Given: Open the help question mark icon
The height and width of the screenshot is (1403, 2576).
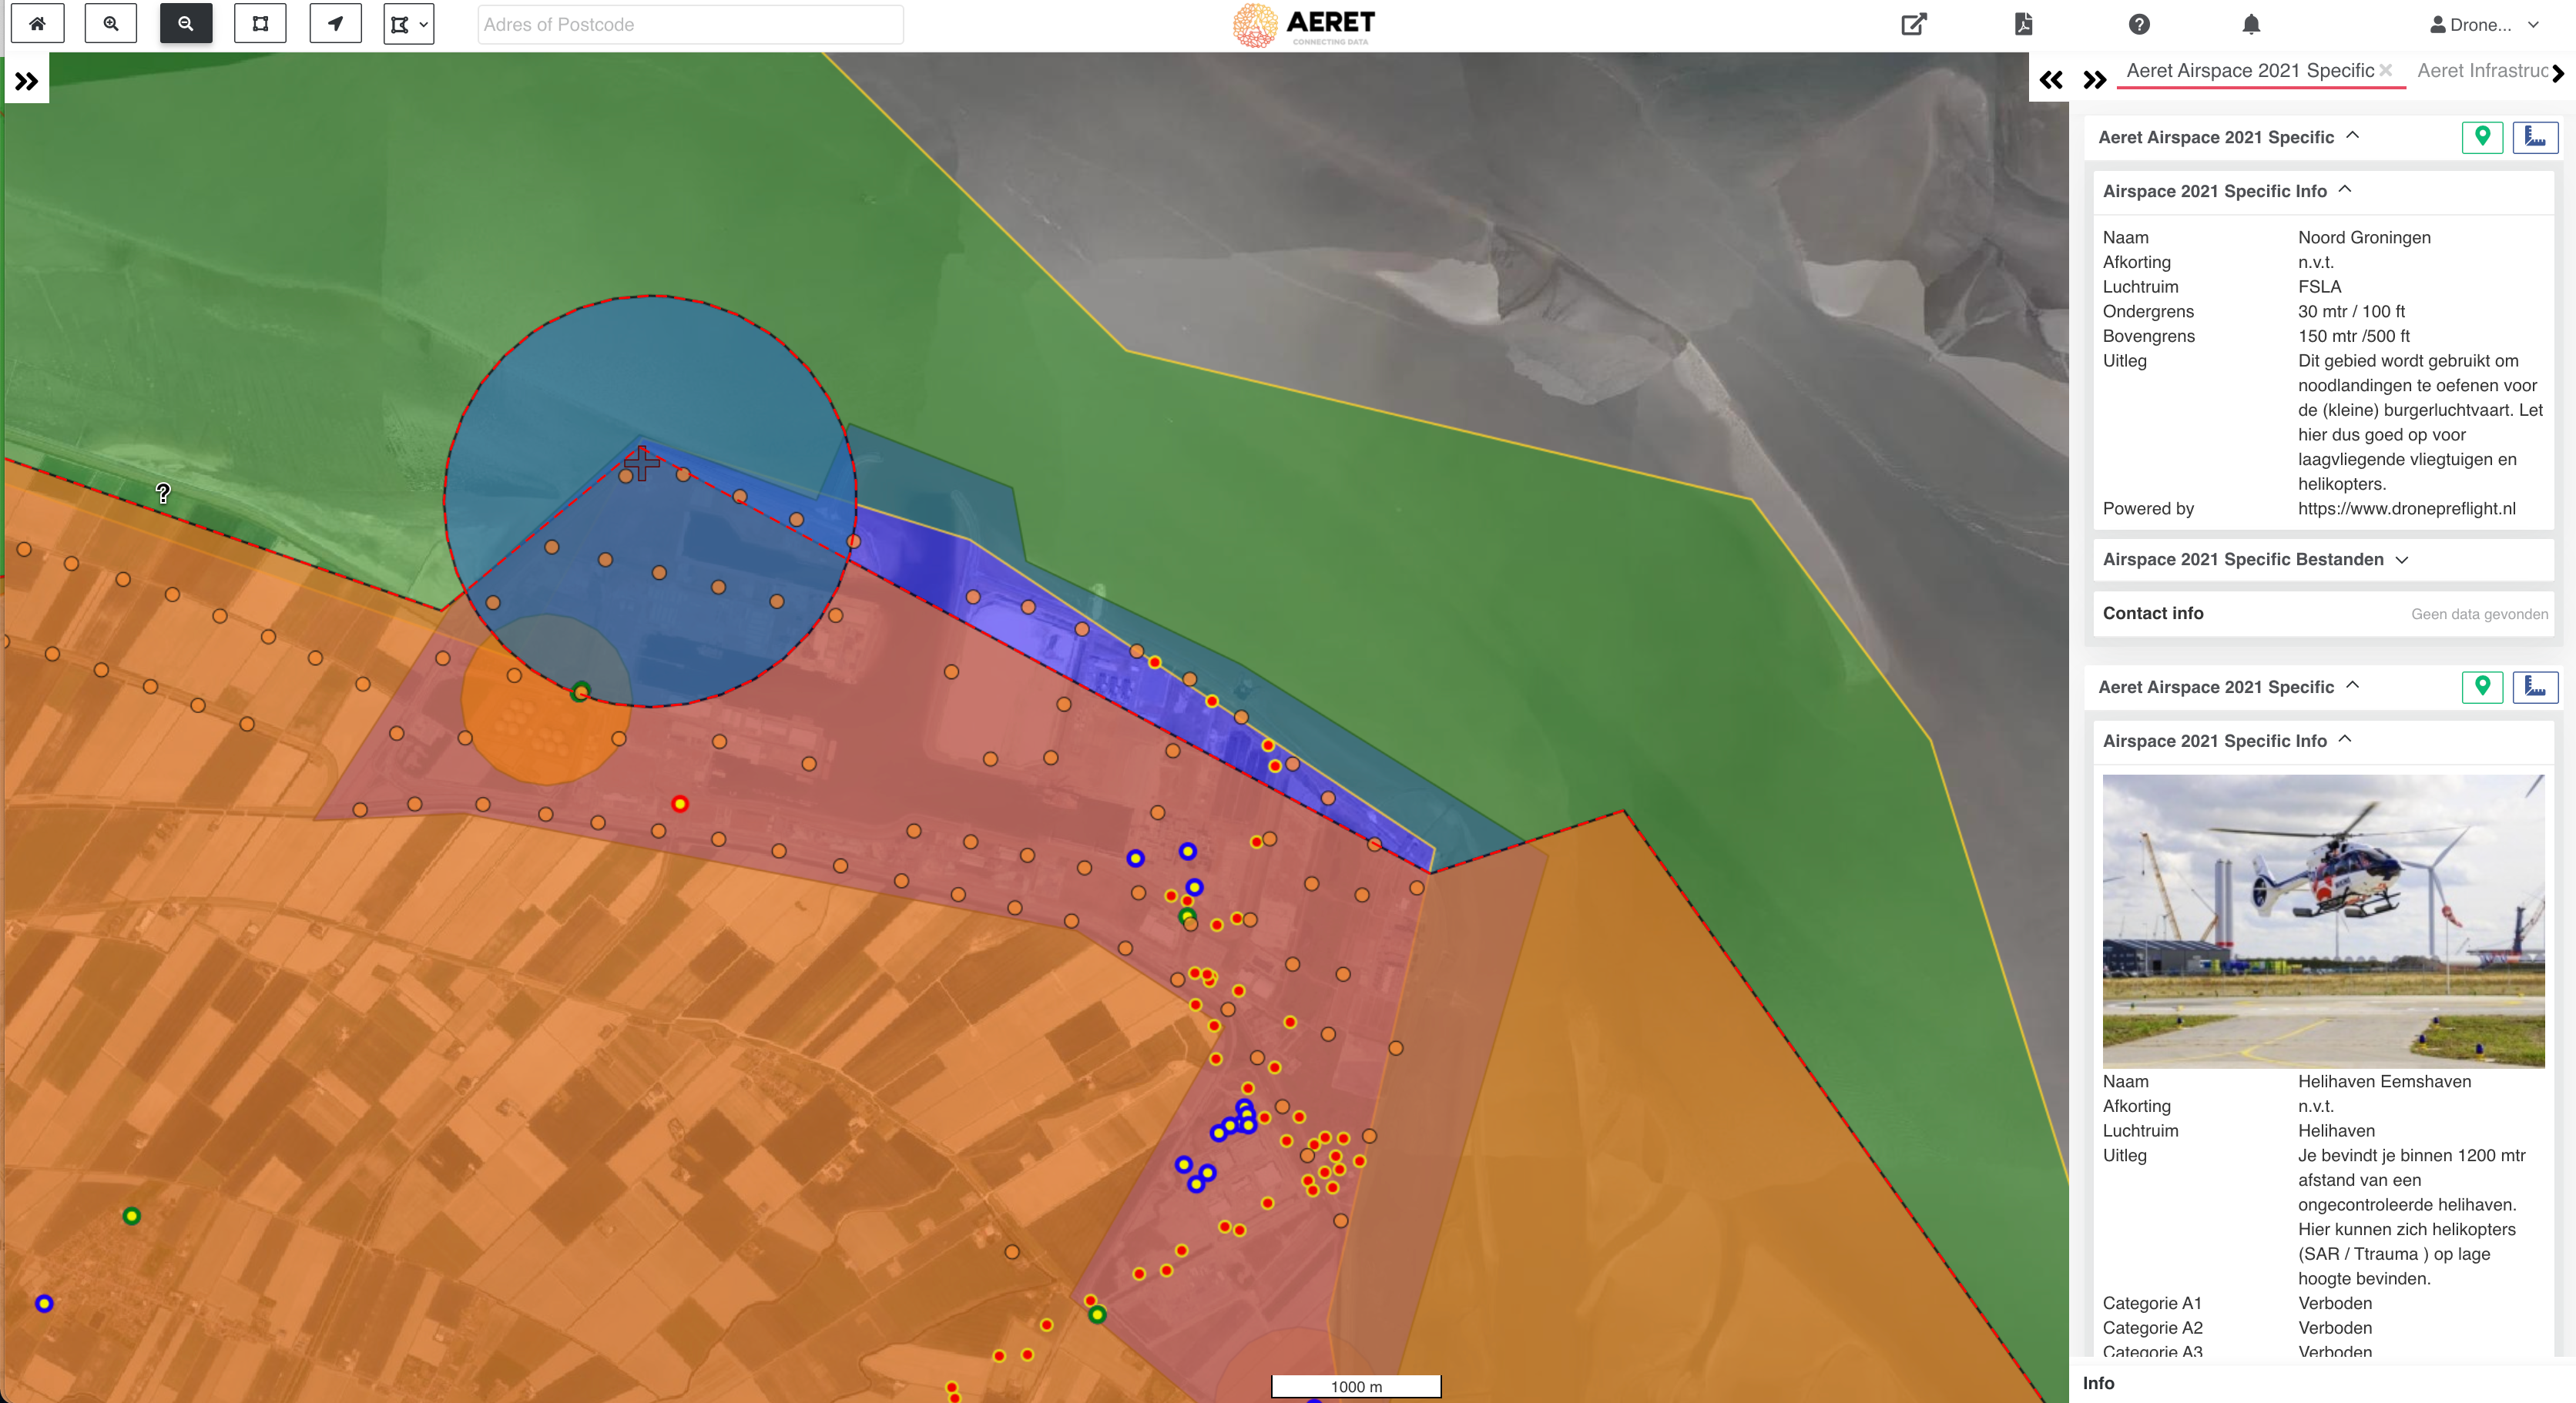Looking at the screenshot, I should point(2139,24).
